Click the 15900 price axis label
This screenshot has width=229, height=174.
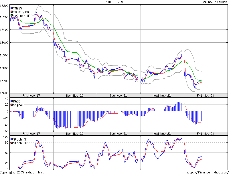(x=4, y=55)
